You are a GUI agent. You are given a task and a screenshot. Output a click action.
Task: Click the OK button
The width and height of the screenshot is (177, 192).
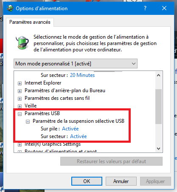(x=87, y=181)
